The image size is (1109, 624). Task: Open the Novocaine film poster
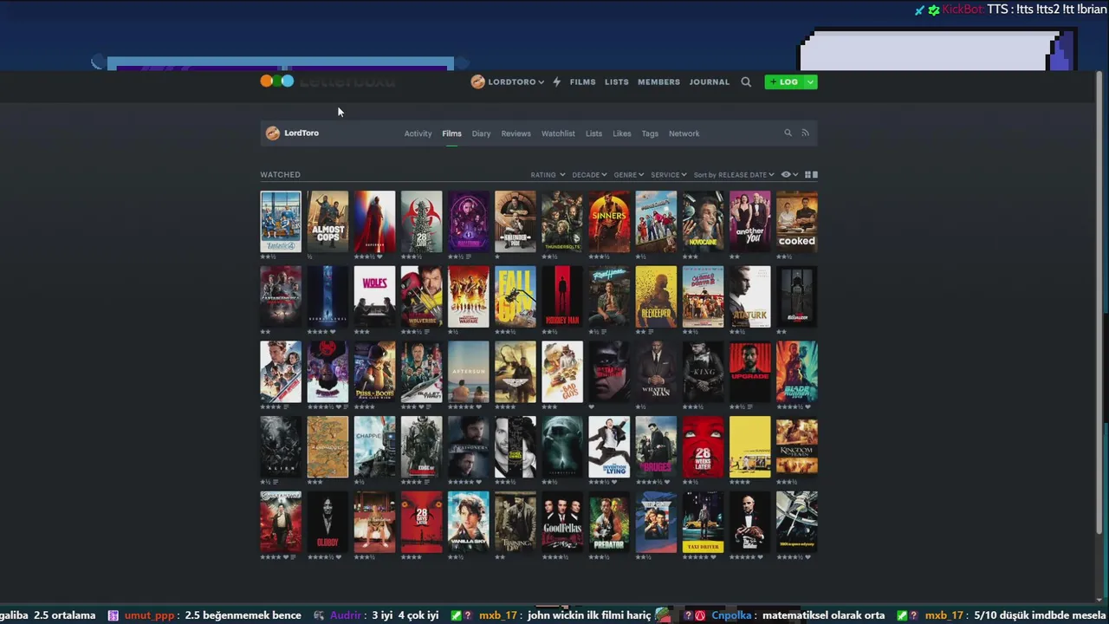pos(703,221)
